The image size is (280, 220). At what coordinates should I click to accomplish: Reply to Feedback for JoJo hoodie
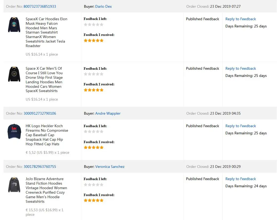tap(241, 179)
